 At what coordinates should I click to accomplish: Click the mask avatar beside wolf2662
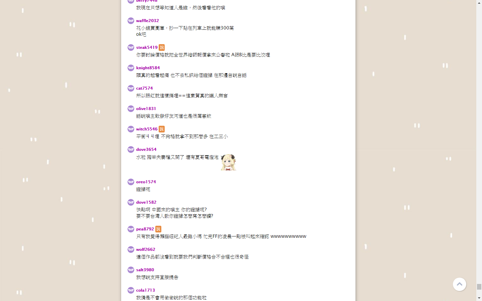click(x=131, y=249)
